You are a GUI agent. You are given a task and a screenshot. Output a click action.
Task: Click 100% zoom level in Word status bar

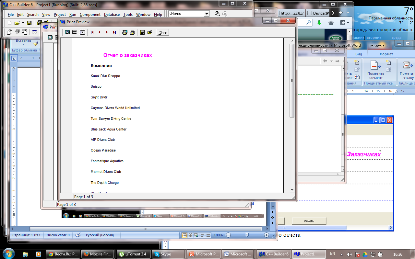218,235
